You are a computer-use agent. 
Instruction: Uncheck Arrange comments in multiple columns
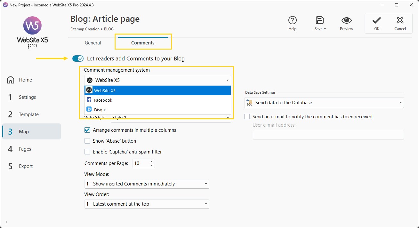(87, 130)
